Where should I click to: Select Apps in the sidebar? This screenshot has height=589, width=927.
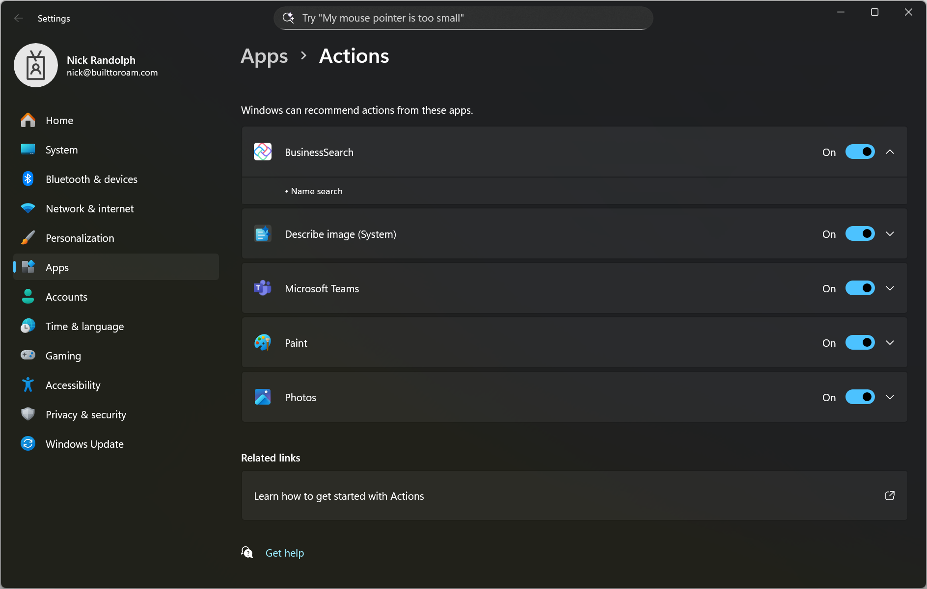point(116,267)
